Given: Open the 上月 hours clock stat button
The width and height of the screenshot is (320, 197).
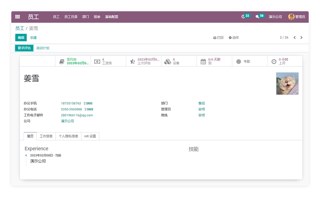Looking at the screenshot, I should click(285, 61).
